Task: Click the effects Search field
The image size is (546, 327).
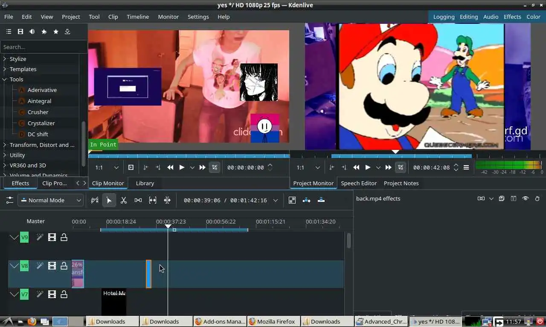Action: coord(44,47)
